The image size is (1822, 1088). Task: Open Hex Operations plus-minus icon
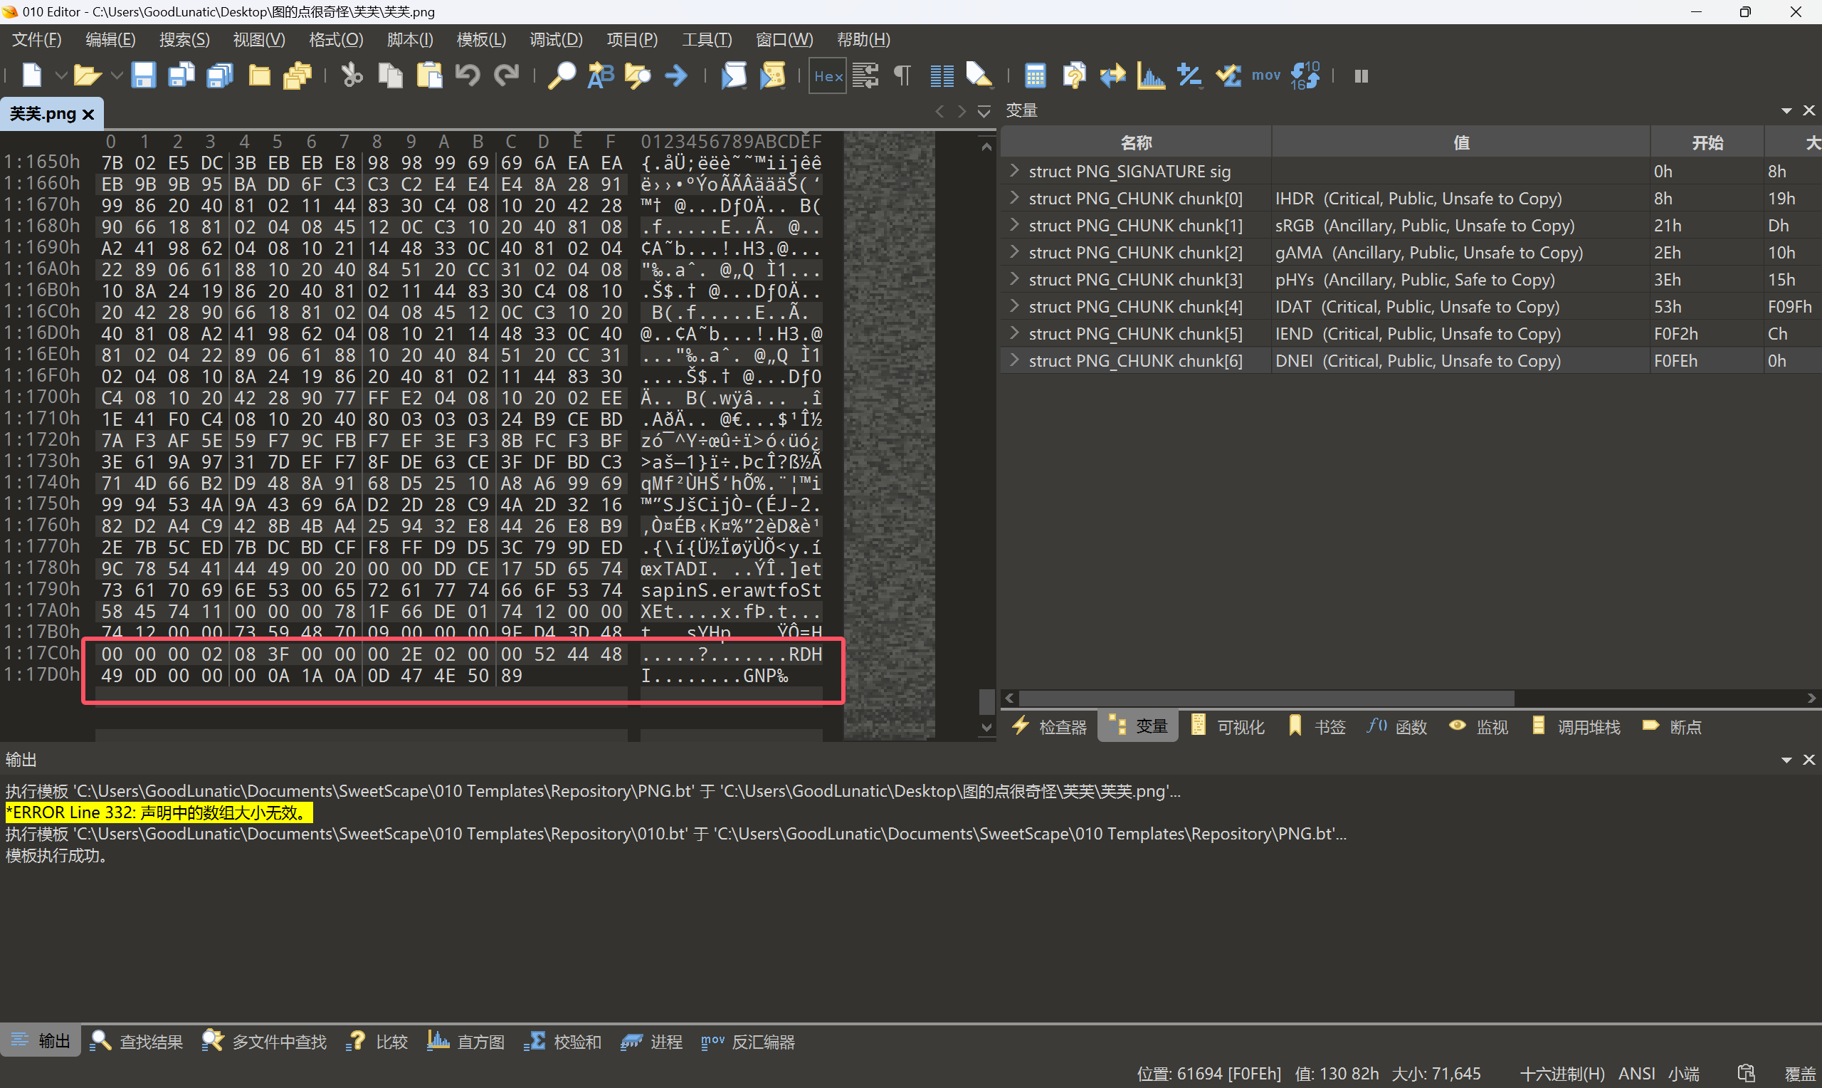(1189, 75)
